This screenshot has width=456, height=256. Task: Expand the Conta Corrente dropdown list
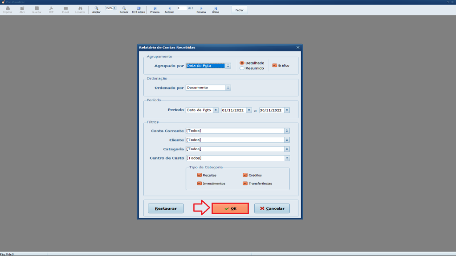(287, 131)
